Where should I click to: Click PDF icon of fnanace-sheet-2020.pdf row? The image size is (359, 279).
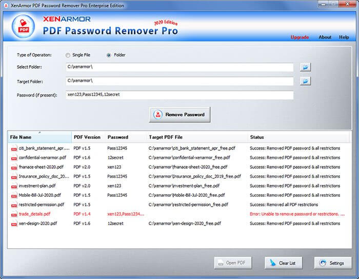14,168
